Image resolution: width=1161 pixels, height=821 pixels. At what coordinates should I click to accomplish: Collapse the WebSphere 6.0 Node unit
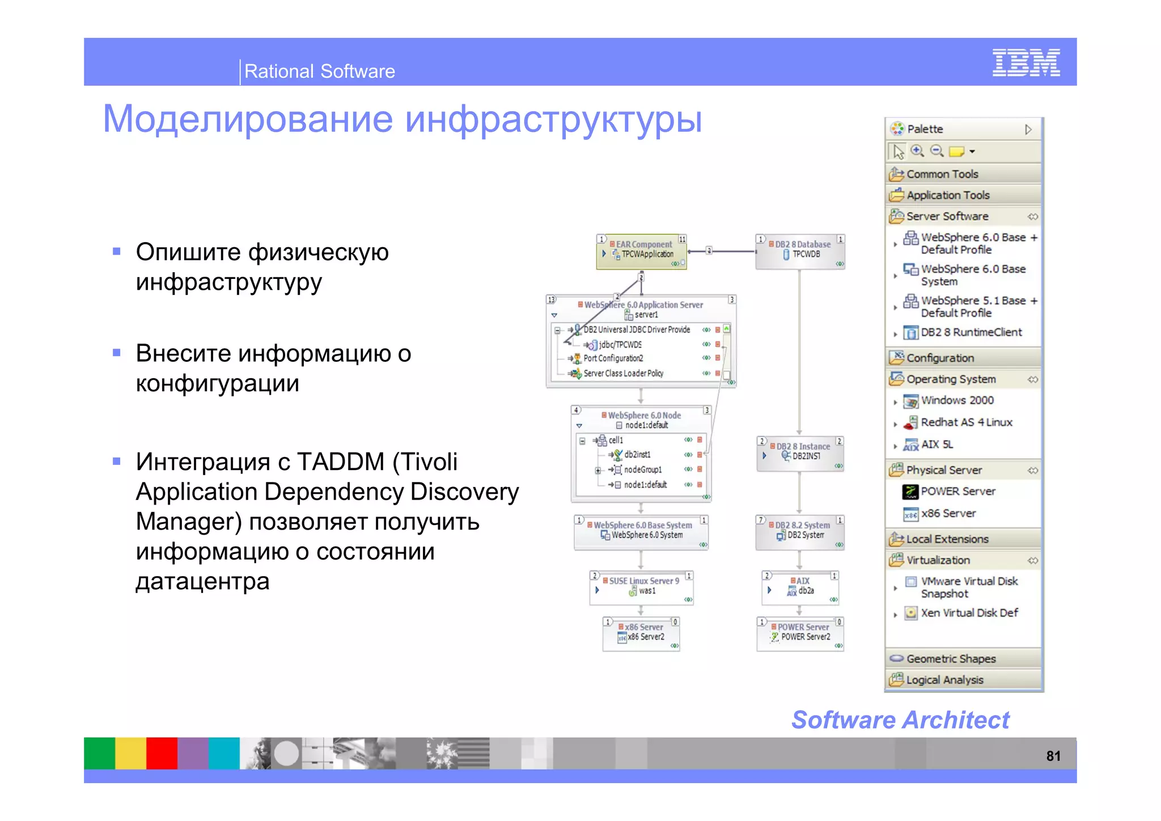point(579,426)
